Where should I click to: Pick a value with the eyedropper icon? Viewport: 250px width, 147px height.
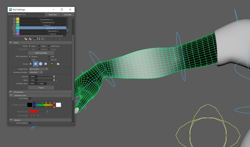[57, 80]
